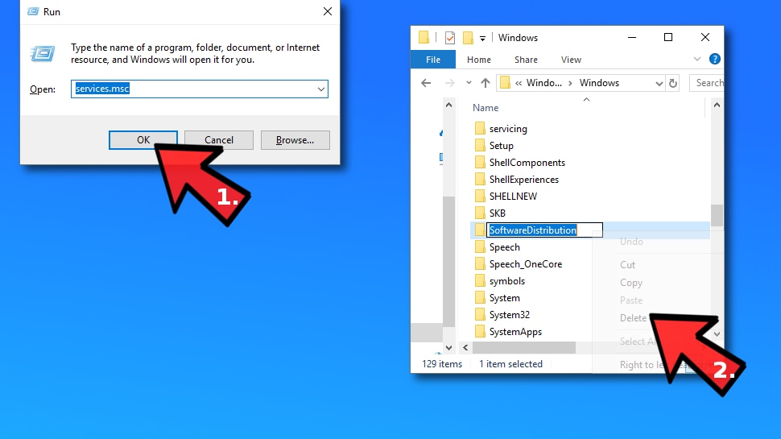Switch to the Share ribbon tab
This screenshot has width=781, height=439.
pos(526,60)
